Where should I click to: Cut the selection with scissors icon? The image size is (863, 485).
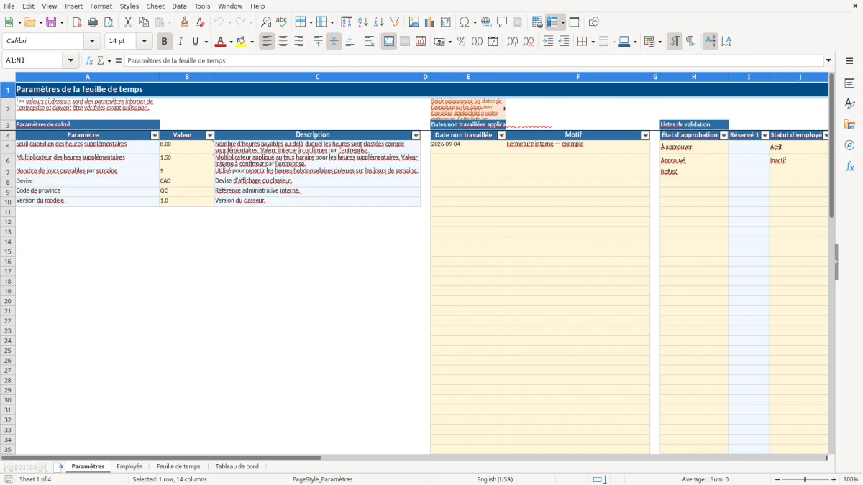pyautogui.click(x=128, y=22)
